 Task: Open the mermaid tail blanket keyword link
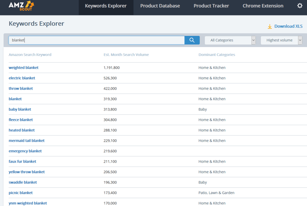[x=26, y=141]
